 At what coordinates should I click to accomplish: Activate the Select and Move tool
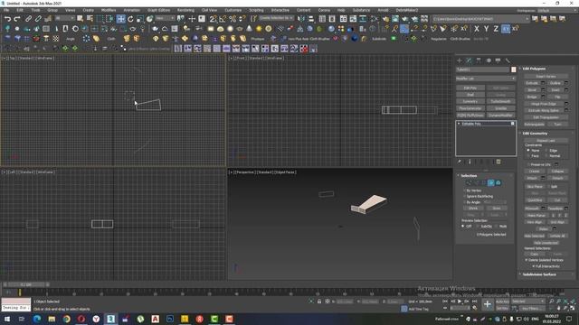[120, 19]
